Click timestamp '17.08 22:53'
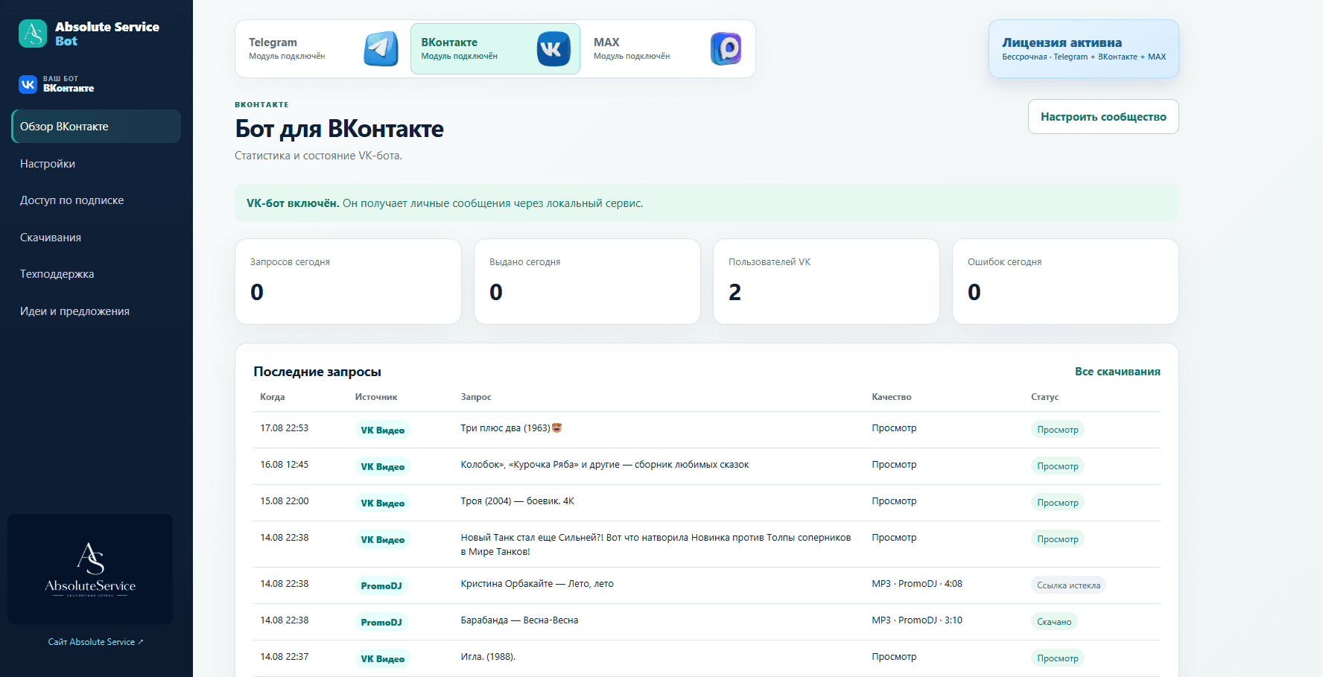Image resolution: width=1323 pixels, height=677 pixels. (x=284, y=428)
